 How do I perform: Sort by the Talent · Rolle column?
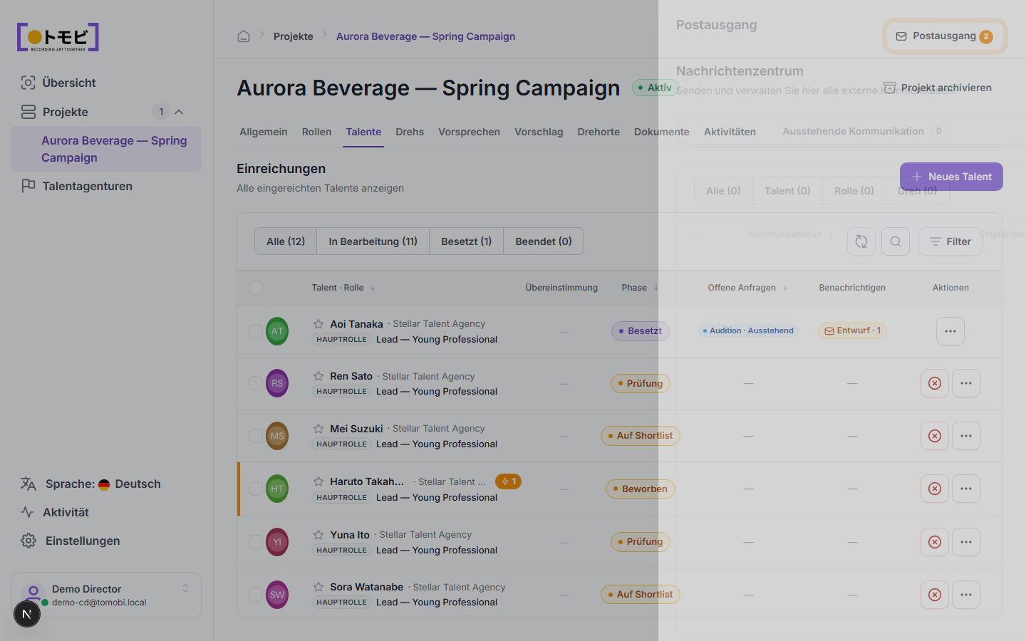click(343, 288)
